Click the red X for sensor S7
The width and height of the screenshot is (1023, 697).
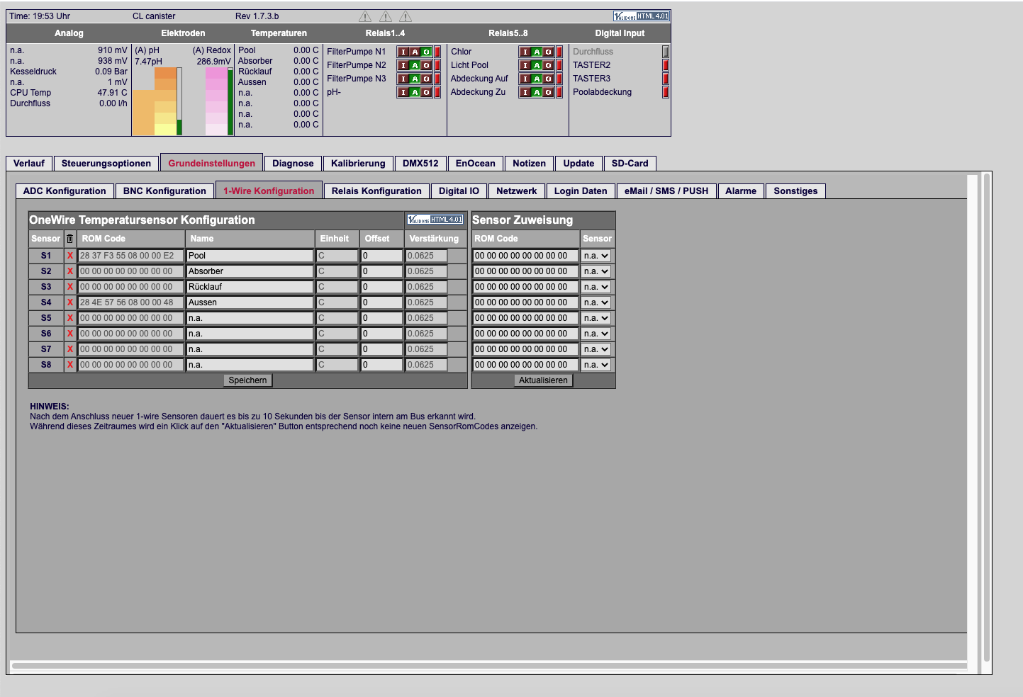click(70, 349)
